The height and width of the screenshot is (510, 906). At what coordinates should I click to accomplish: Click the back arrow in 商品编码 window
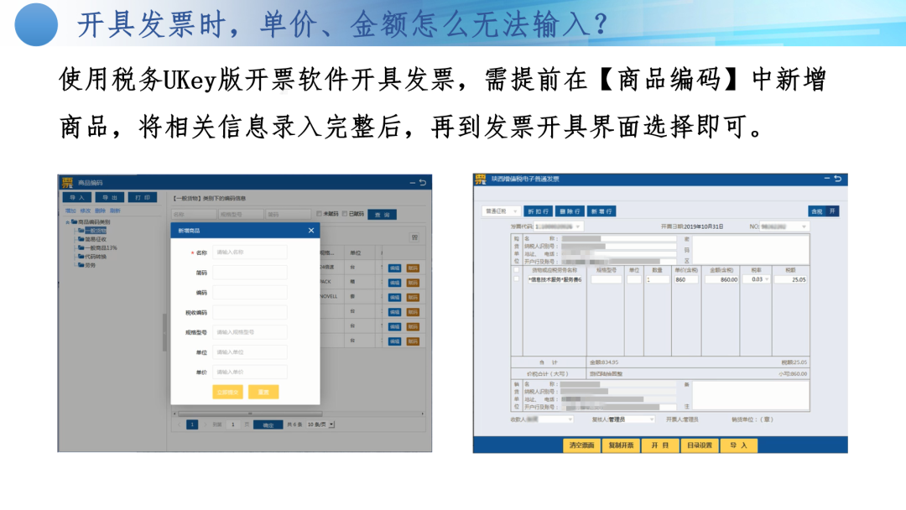422,183
